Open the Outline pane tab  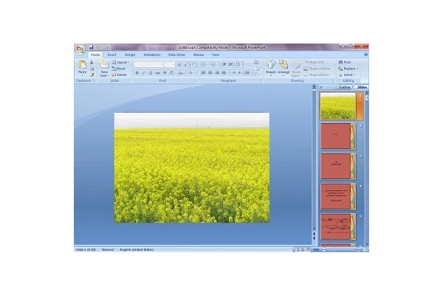coord(344,87)
